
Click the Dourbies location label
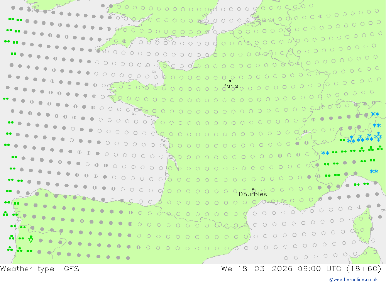pyautogui.click(x=253, y=194)
